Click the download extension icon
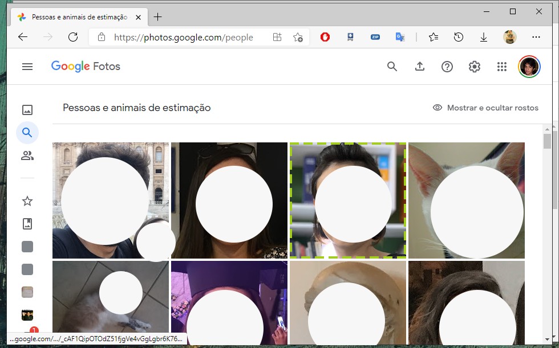The width and height of the screenshot is (559, 348). click(350, 37)
